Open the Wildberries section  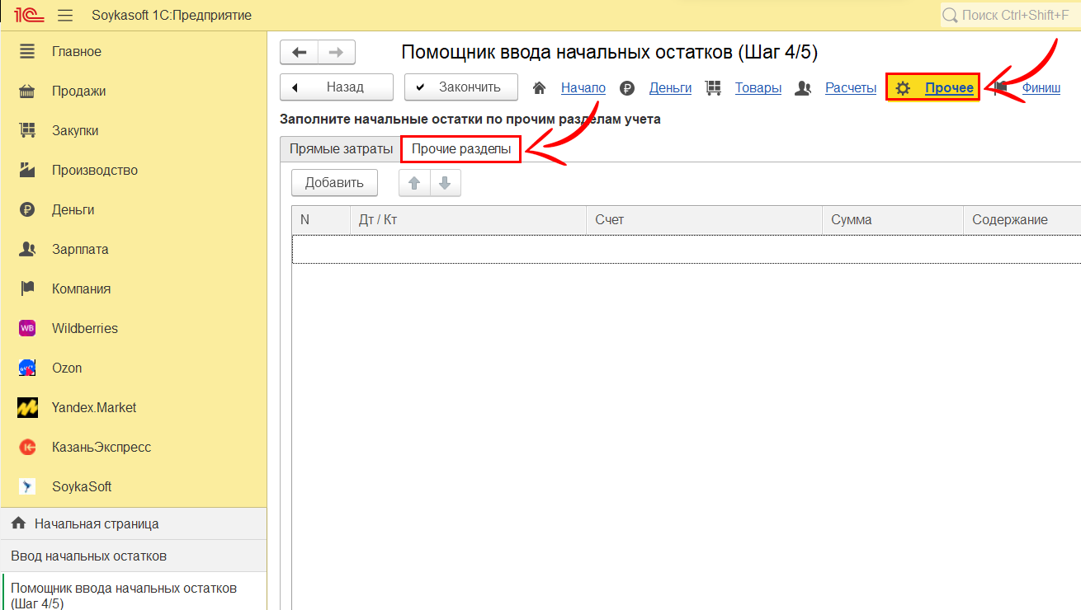pos(85,328)
